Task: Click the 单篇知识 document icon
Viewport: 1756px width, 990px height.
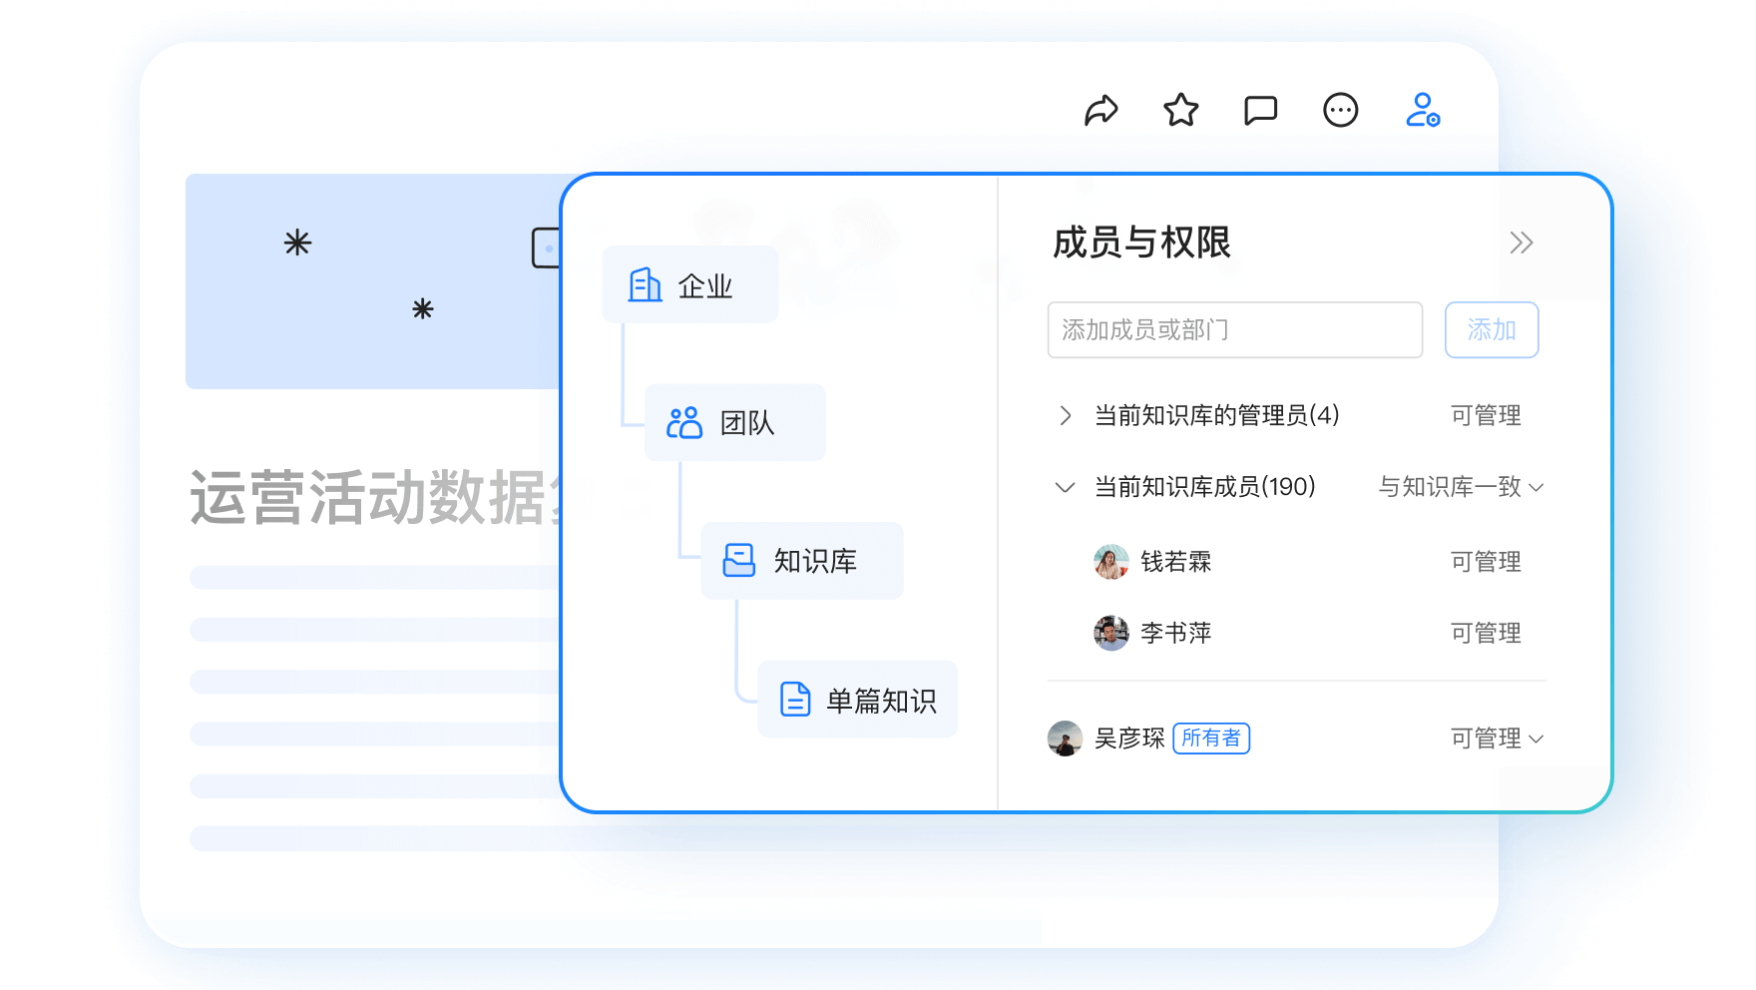Action: [x=794, y=699]
